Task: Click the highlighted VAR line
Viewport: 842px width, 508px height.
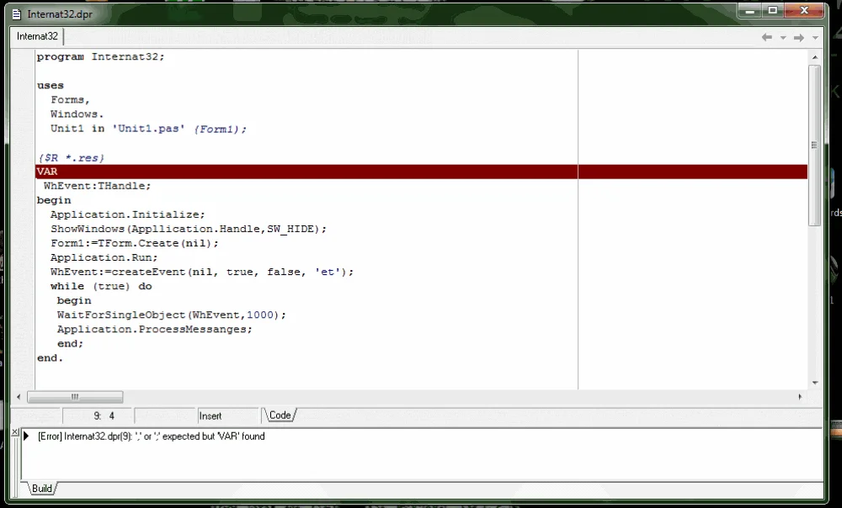Action: (421, 172)
